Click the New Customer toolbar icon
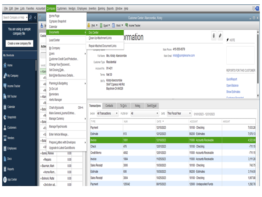The height and width of the screenshot is (197, 262). click(42, 25)
